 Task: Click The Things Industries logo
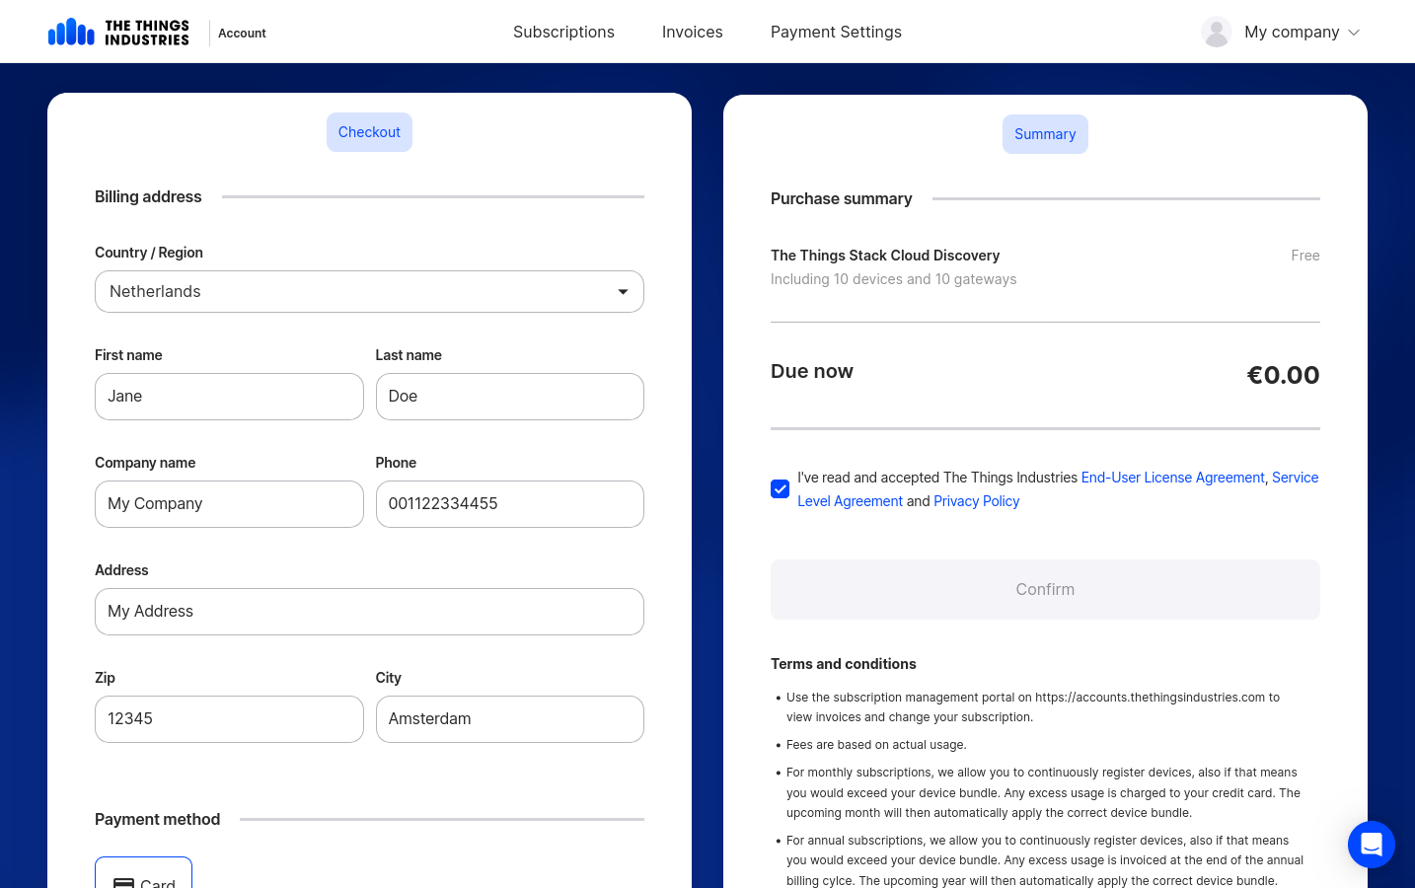click(x=118, y=31)
